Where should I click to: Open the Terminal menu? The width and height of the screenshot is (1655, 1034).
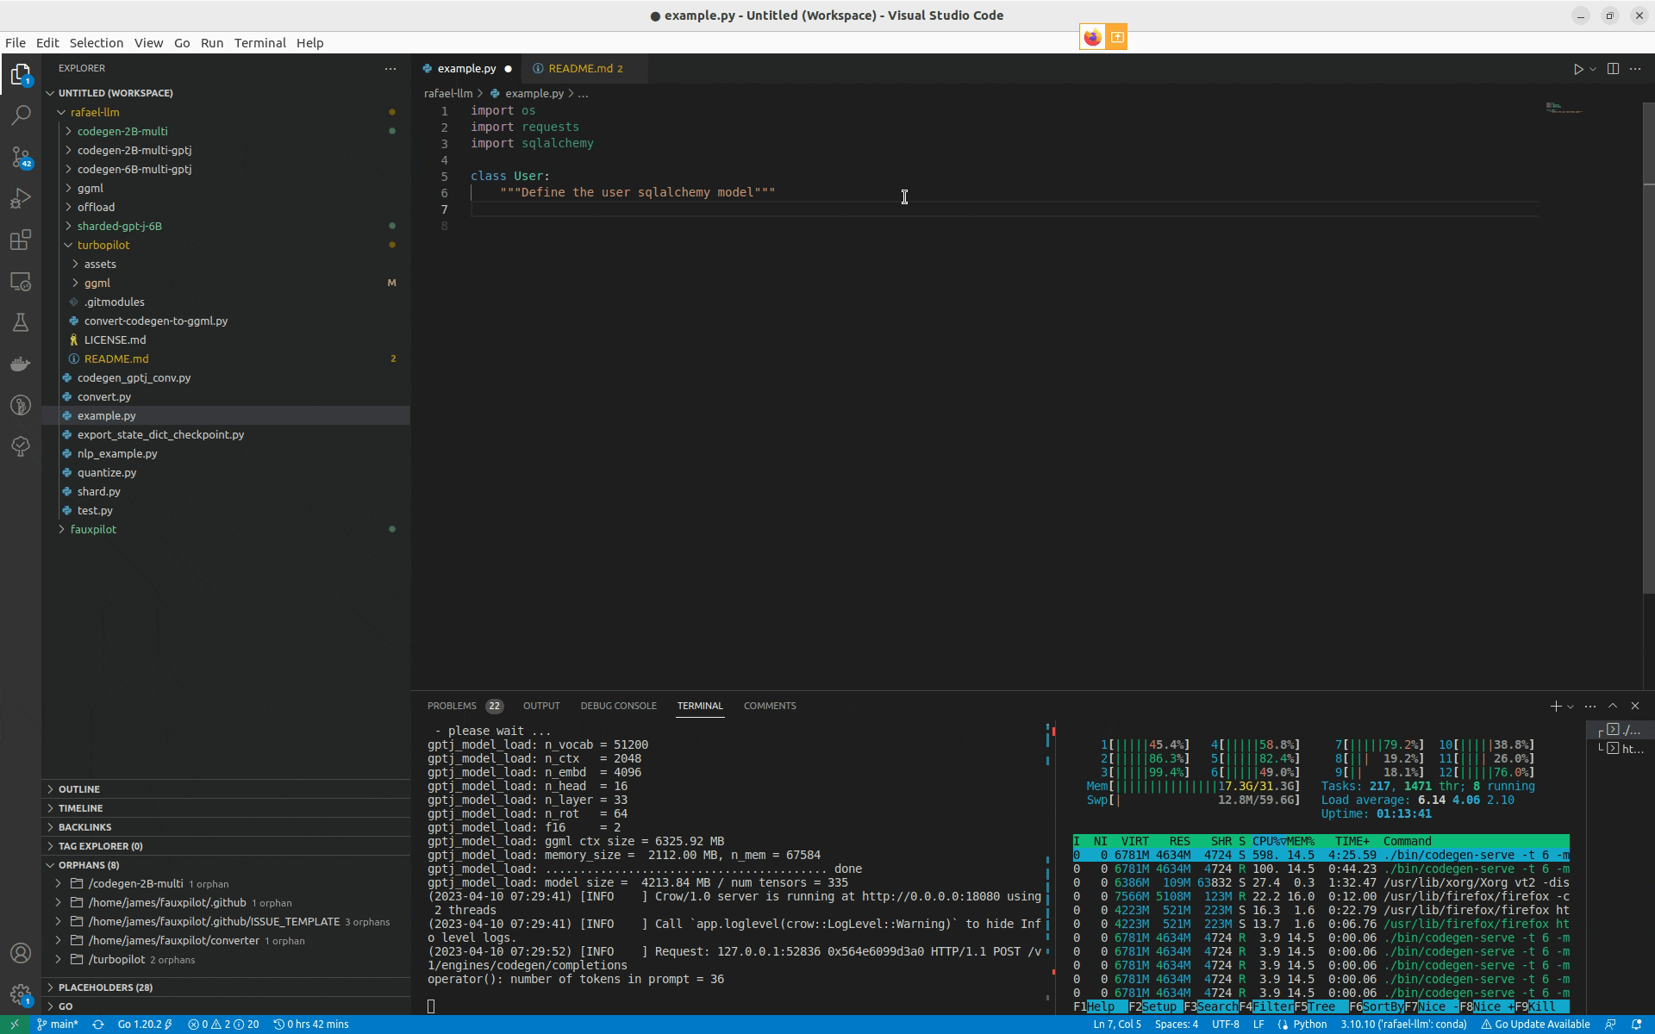[x=259, y=43]
